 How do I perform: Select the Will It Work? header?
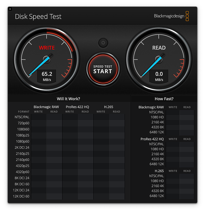68,99
